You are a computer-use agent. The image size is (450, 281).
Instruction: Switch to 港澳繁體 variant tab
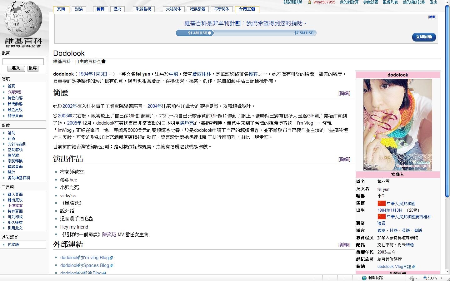197,9
